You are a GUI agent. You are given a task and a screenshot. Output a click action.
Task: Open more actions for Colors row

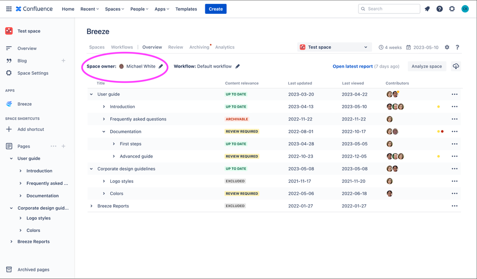coord(455,193)
